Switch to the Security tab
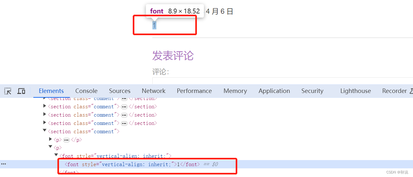The height and width of the screenshot is (177, 413). coord(312,91)
